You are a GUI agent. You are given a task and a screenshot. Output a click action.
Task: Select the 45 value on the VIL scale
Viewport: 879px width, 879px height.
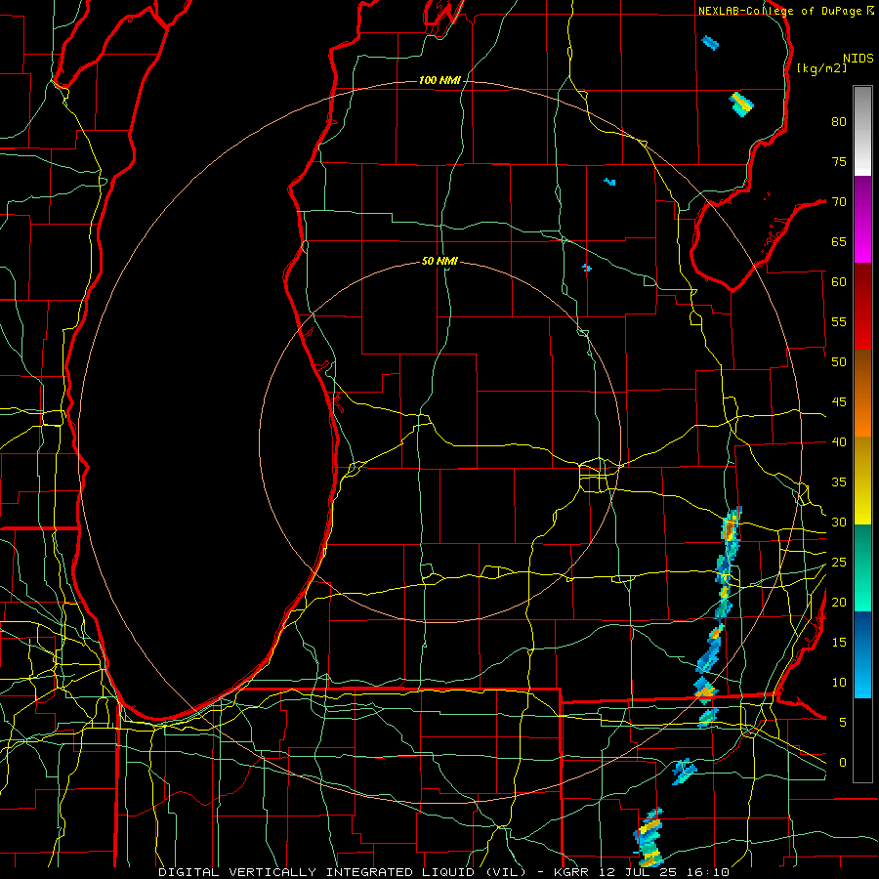pos(839,402)
